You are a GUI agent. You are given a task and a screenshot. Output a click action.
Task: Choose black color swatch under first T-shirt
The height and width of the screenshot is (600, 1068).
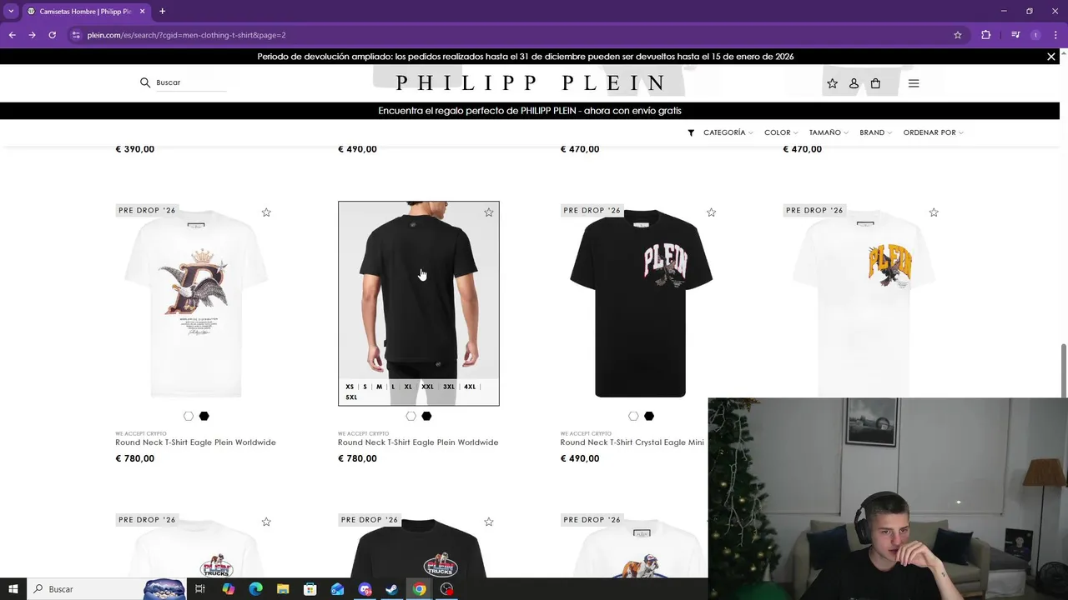pyautogui.click(x=204, y=416)
